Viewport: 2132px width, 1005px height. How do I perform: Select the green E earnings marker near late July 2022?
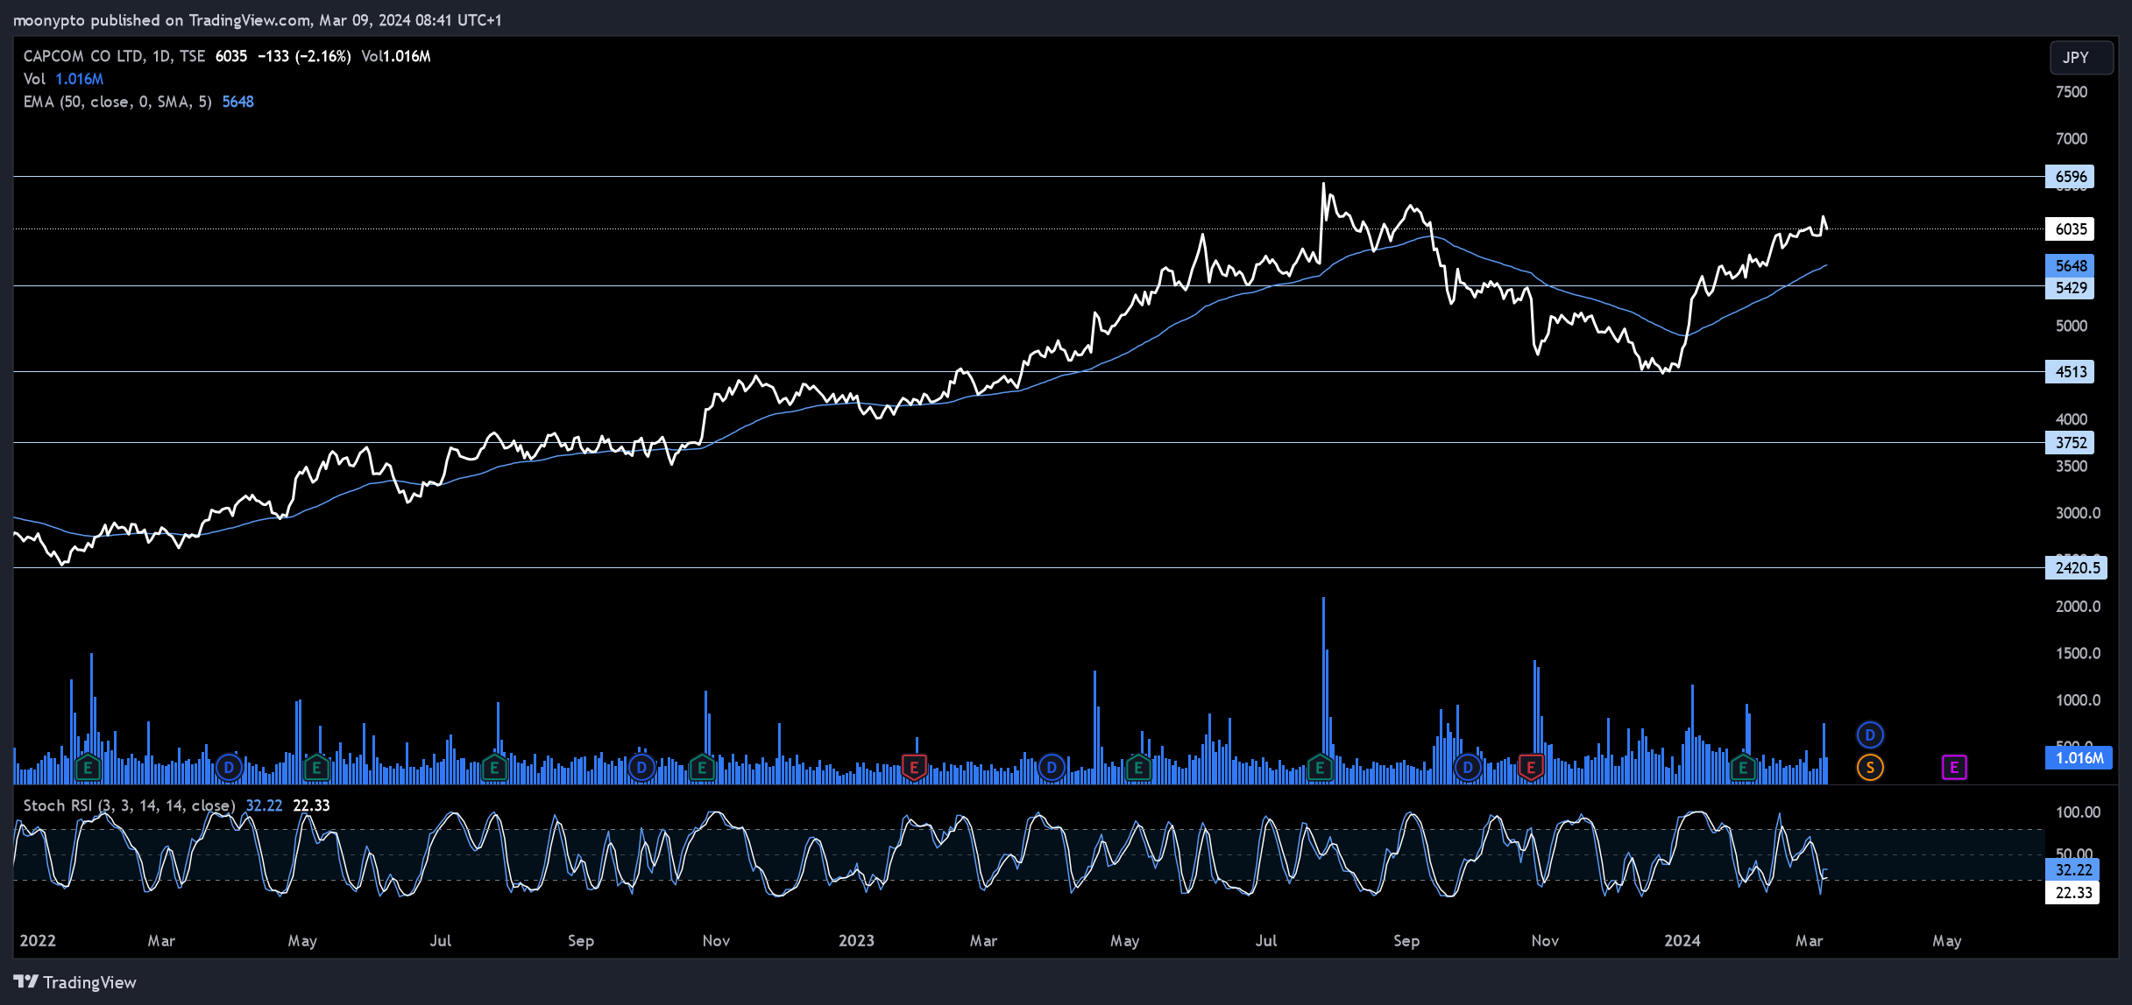pyautogui.click(x=494, y=768)
